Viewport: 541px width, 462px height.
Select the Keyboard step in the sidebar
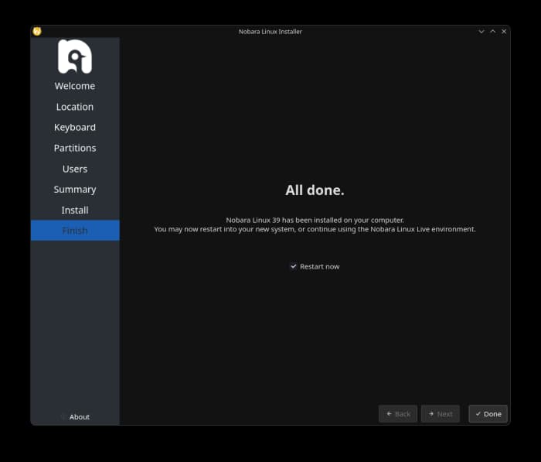pyautogui.click(x=75, y=127)
